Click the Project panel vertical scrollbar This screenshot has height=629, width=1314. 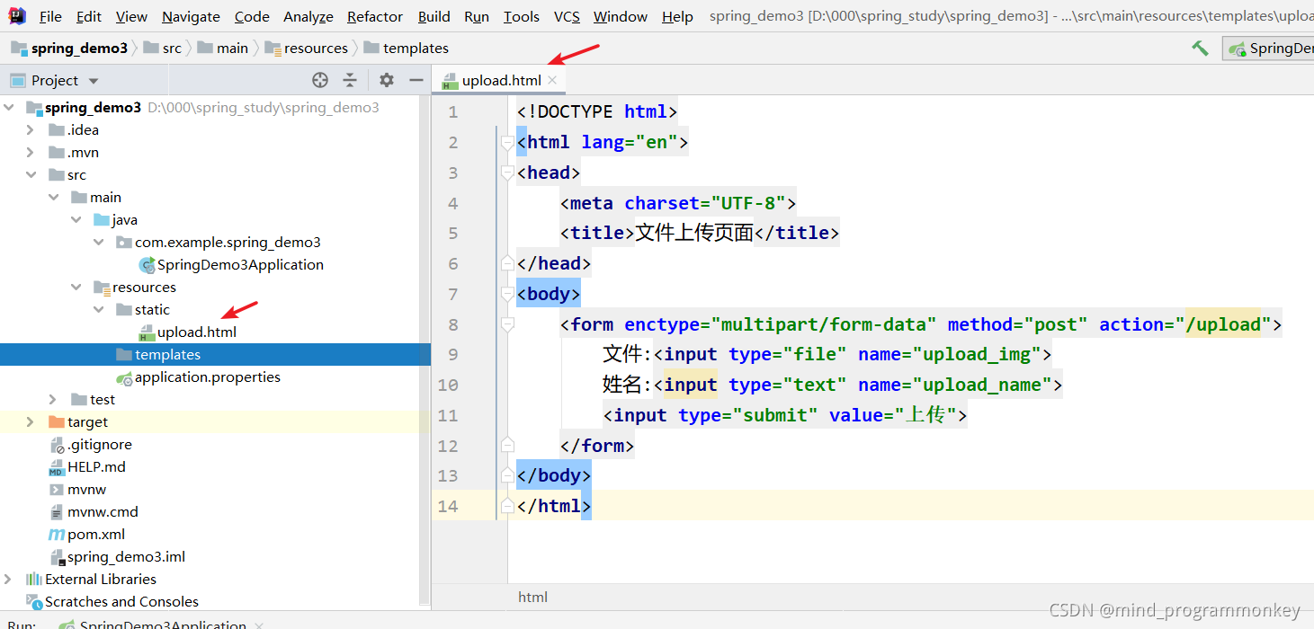tap(425, 350)
